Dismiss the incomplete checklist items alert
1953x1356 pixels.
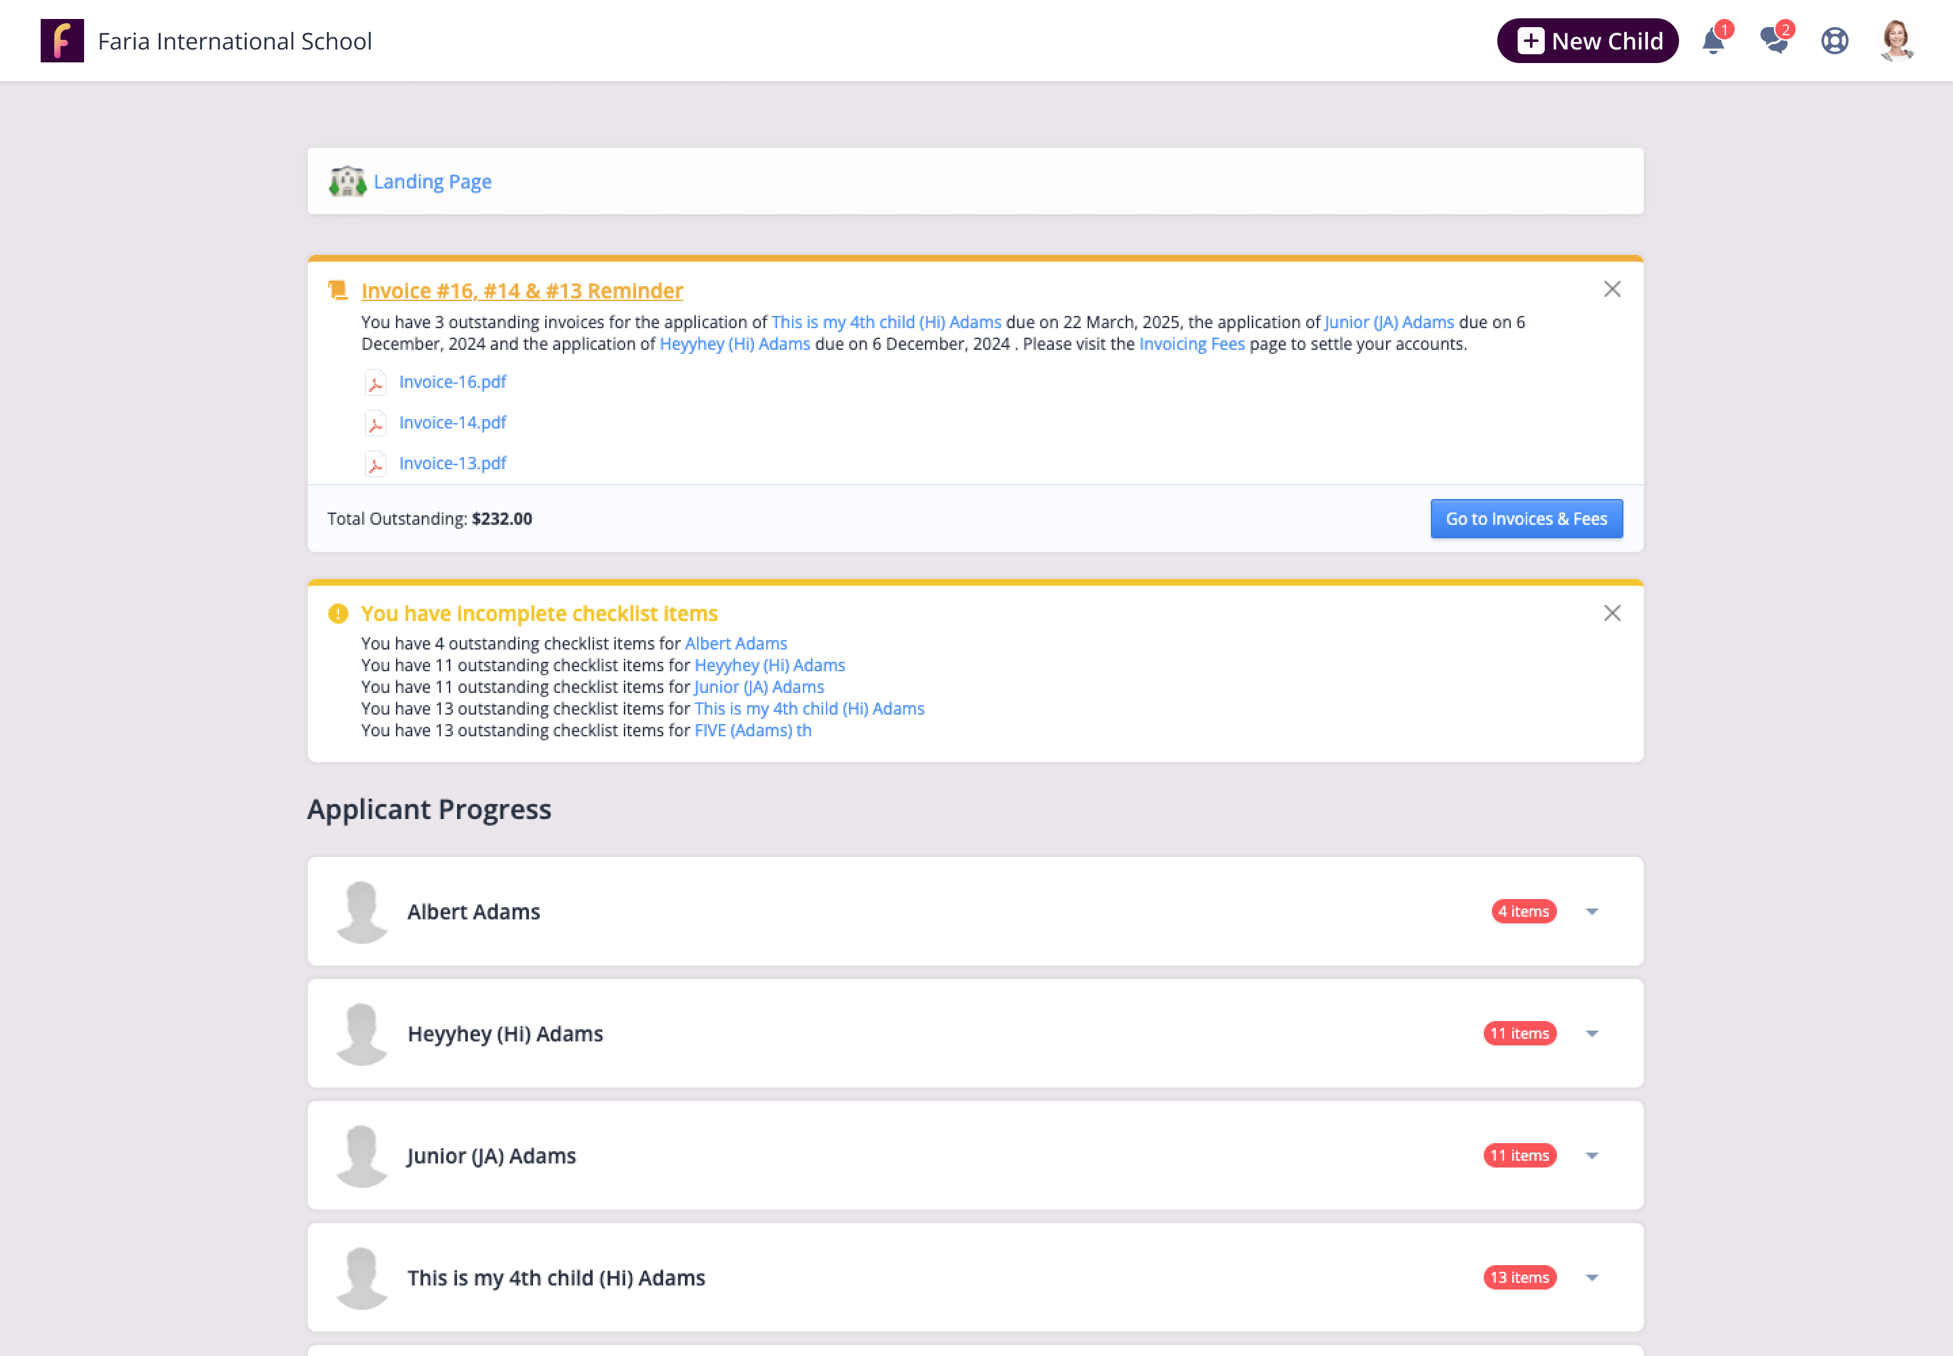(1611, 614)
